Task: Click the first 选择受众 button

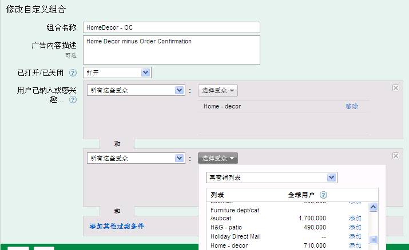Action: 218,91
